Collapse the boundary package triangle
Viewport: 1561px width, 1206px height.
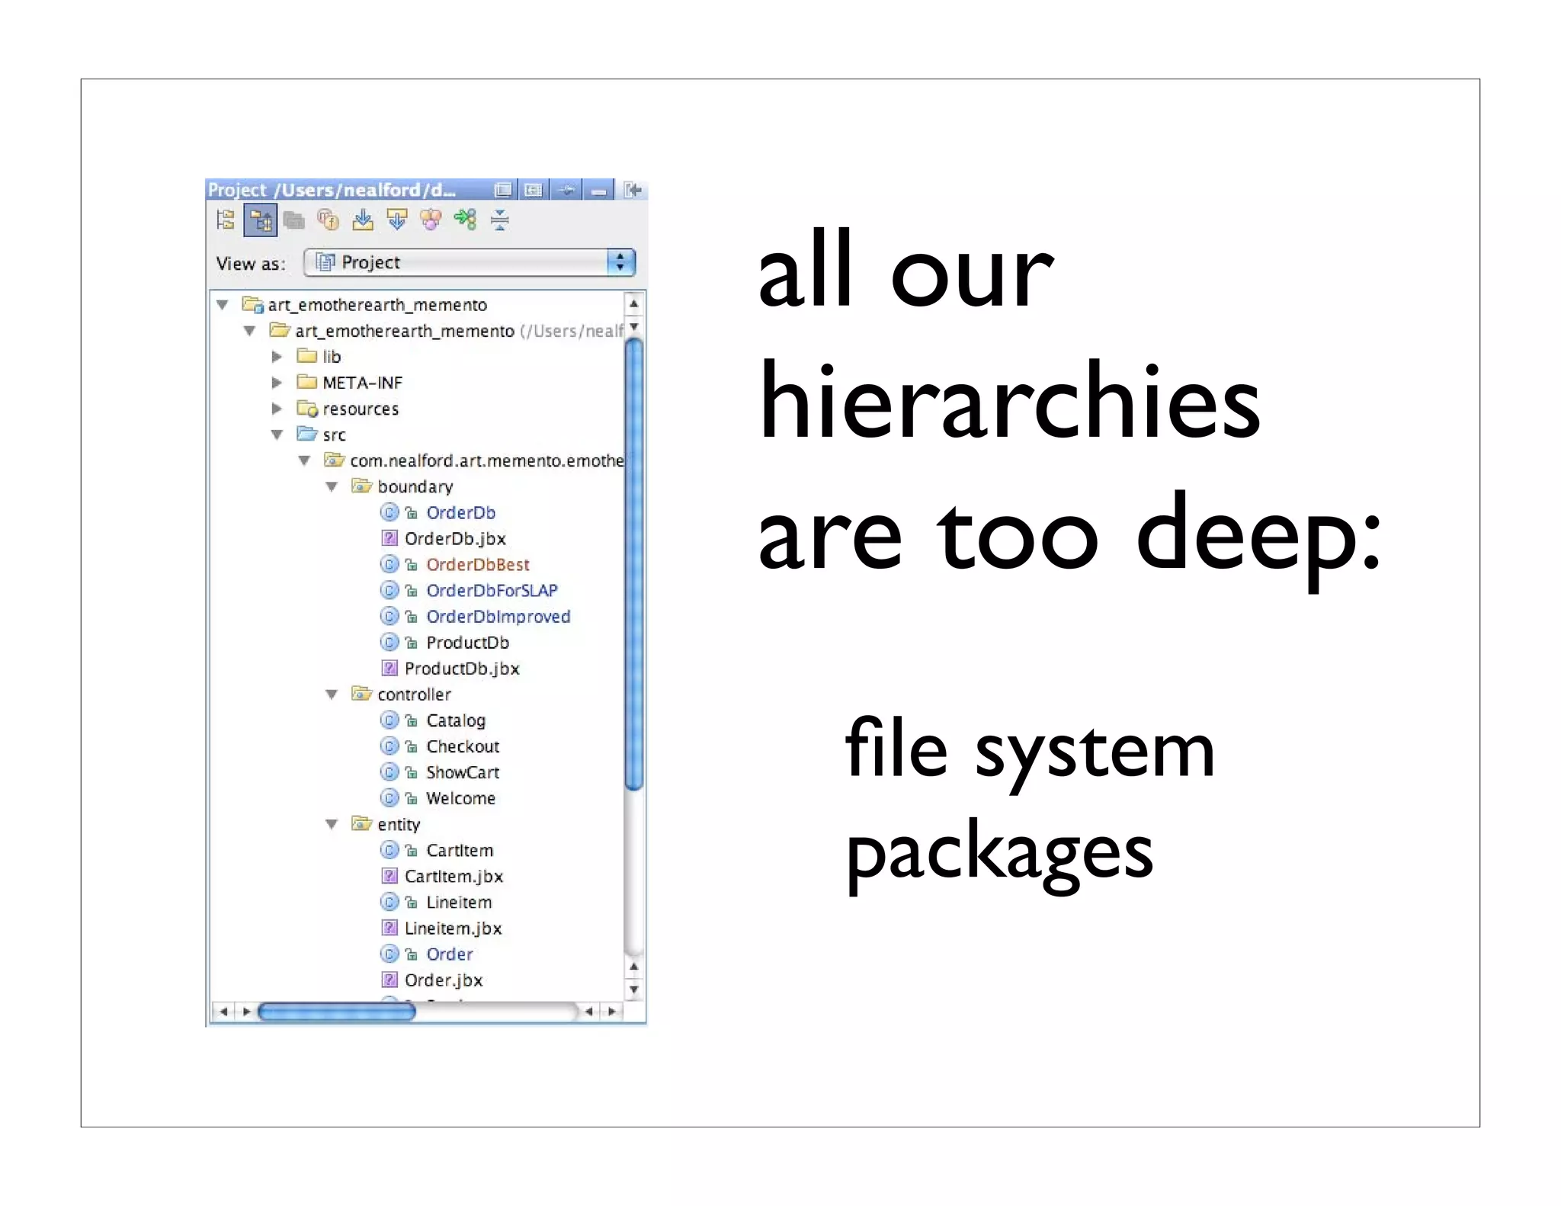(332, 486)
